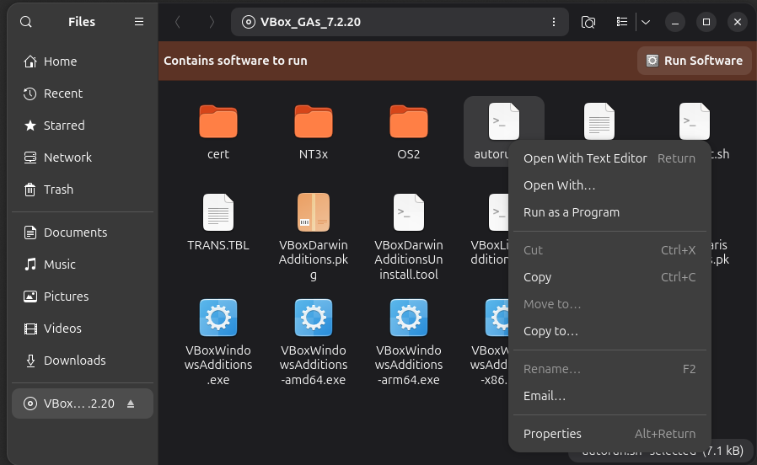Open Pictures in the sidebar
This screenshot has width=757, height=465.
coord(83,297)
